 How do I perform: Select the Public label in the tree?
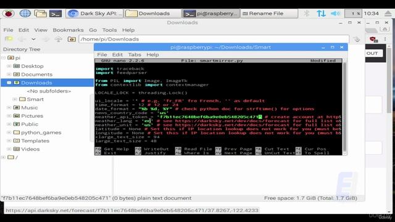pos(30,124)
